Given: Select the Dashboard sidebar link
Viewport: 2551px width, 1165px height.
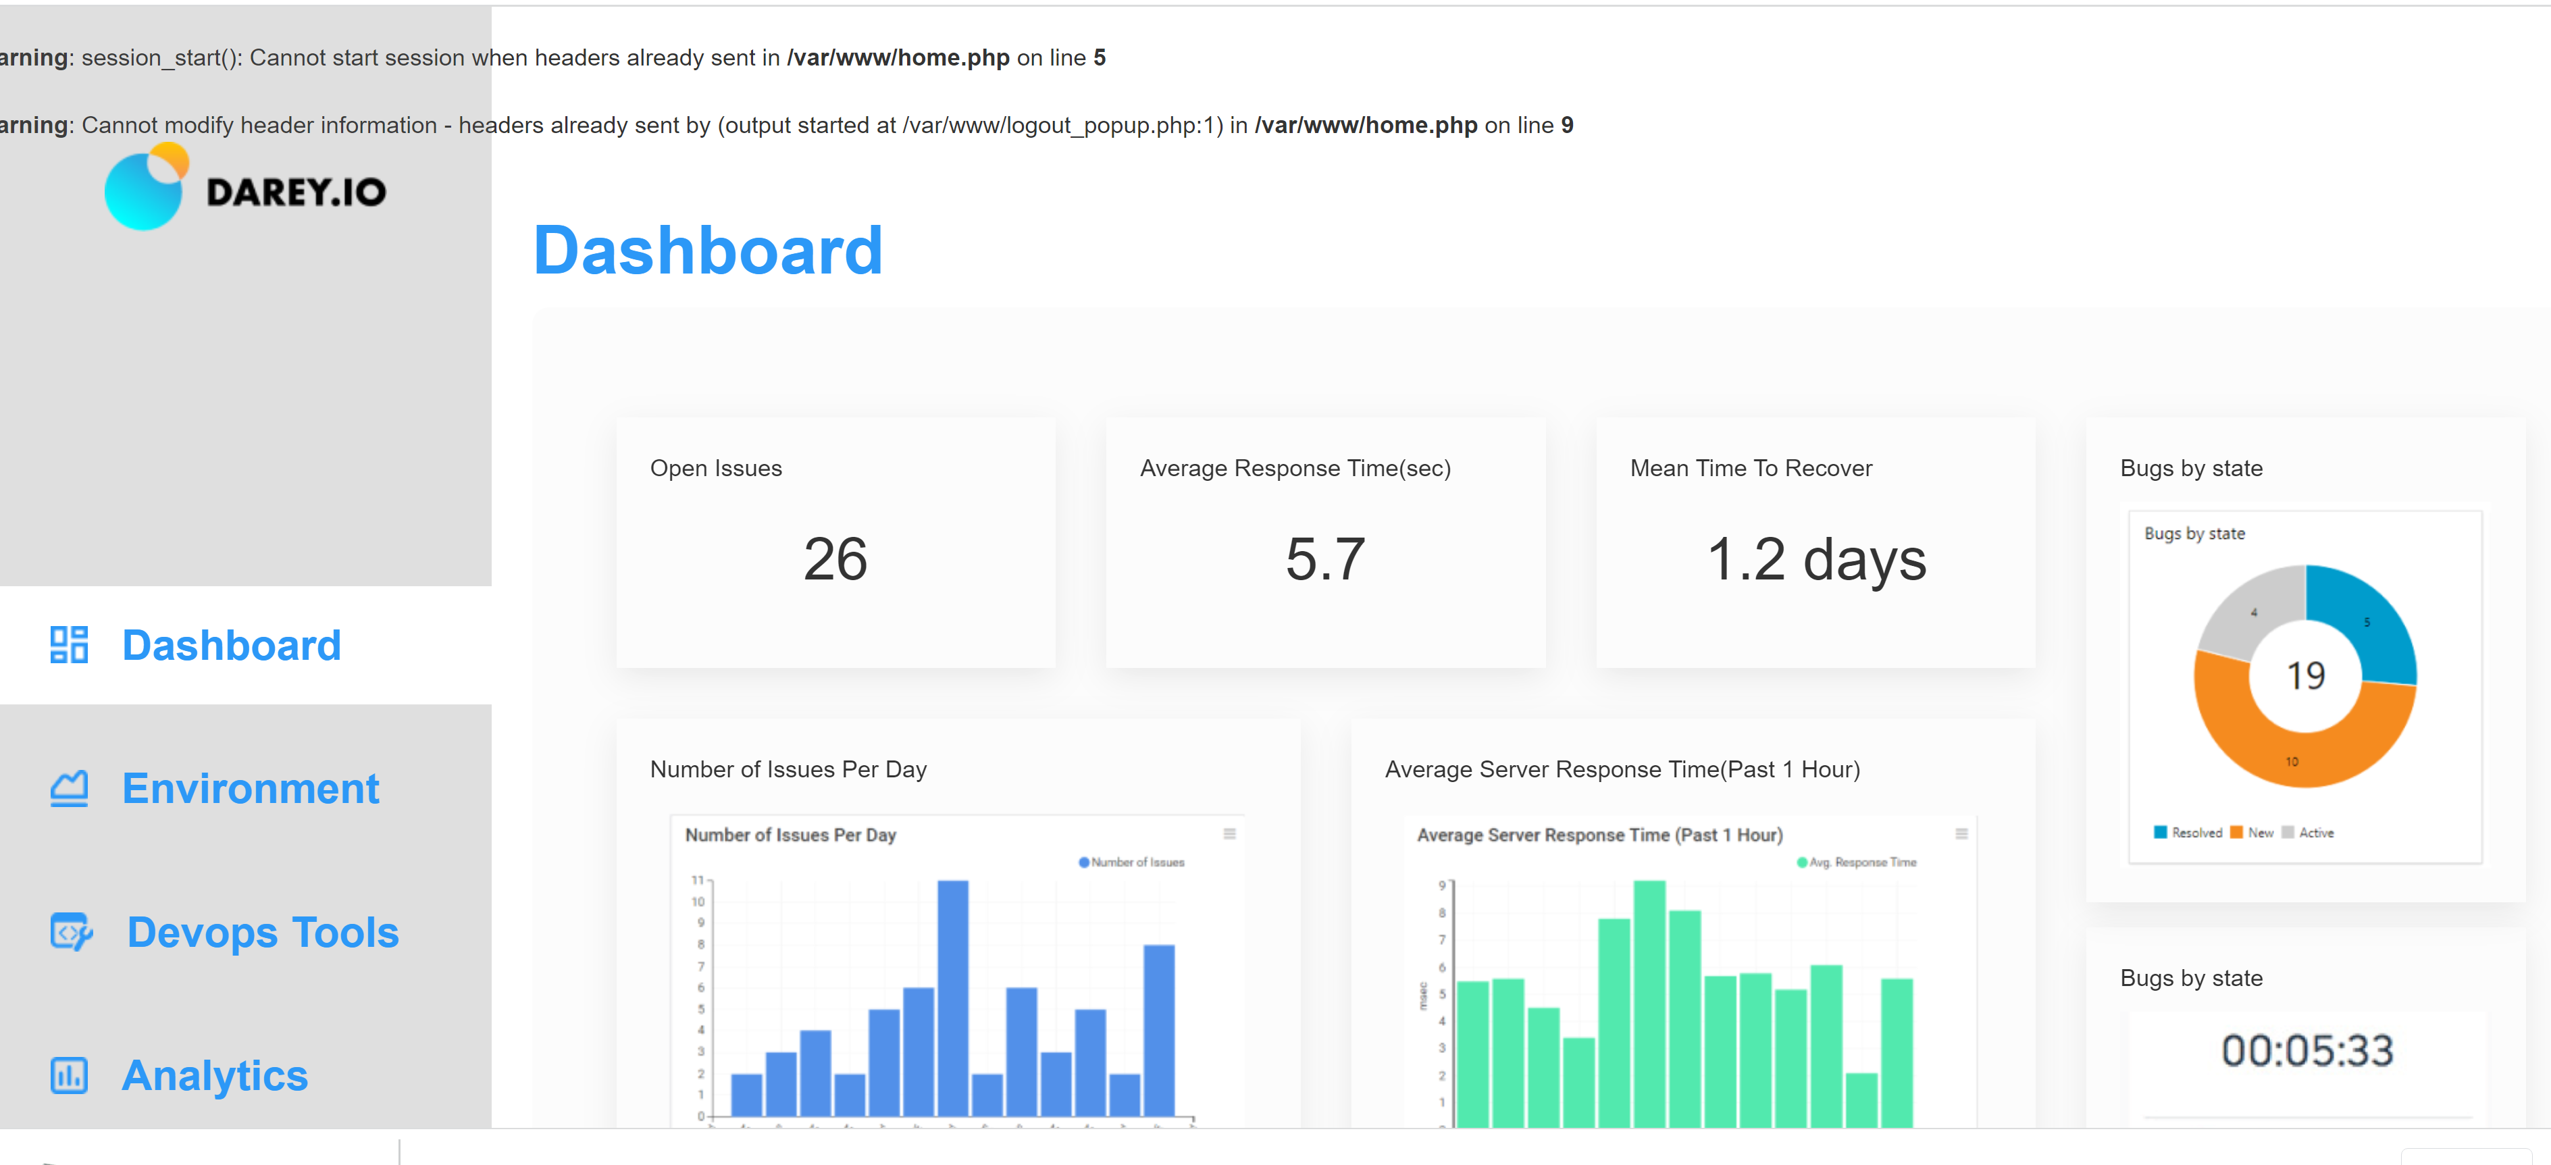Looking at the screenshot, I should click(231, 645).
